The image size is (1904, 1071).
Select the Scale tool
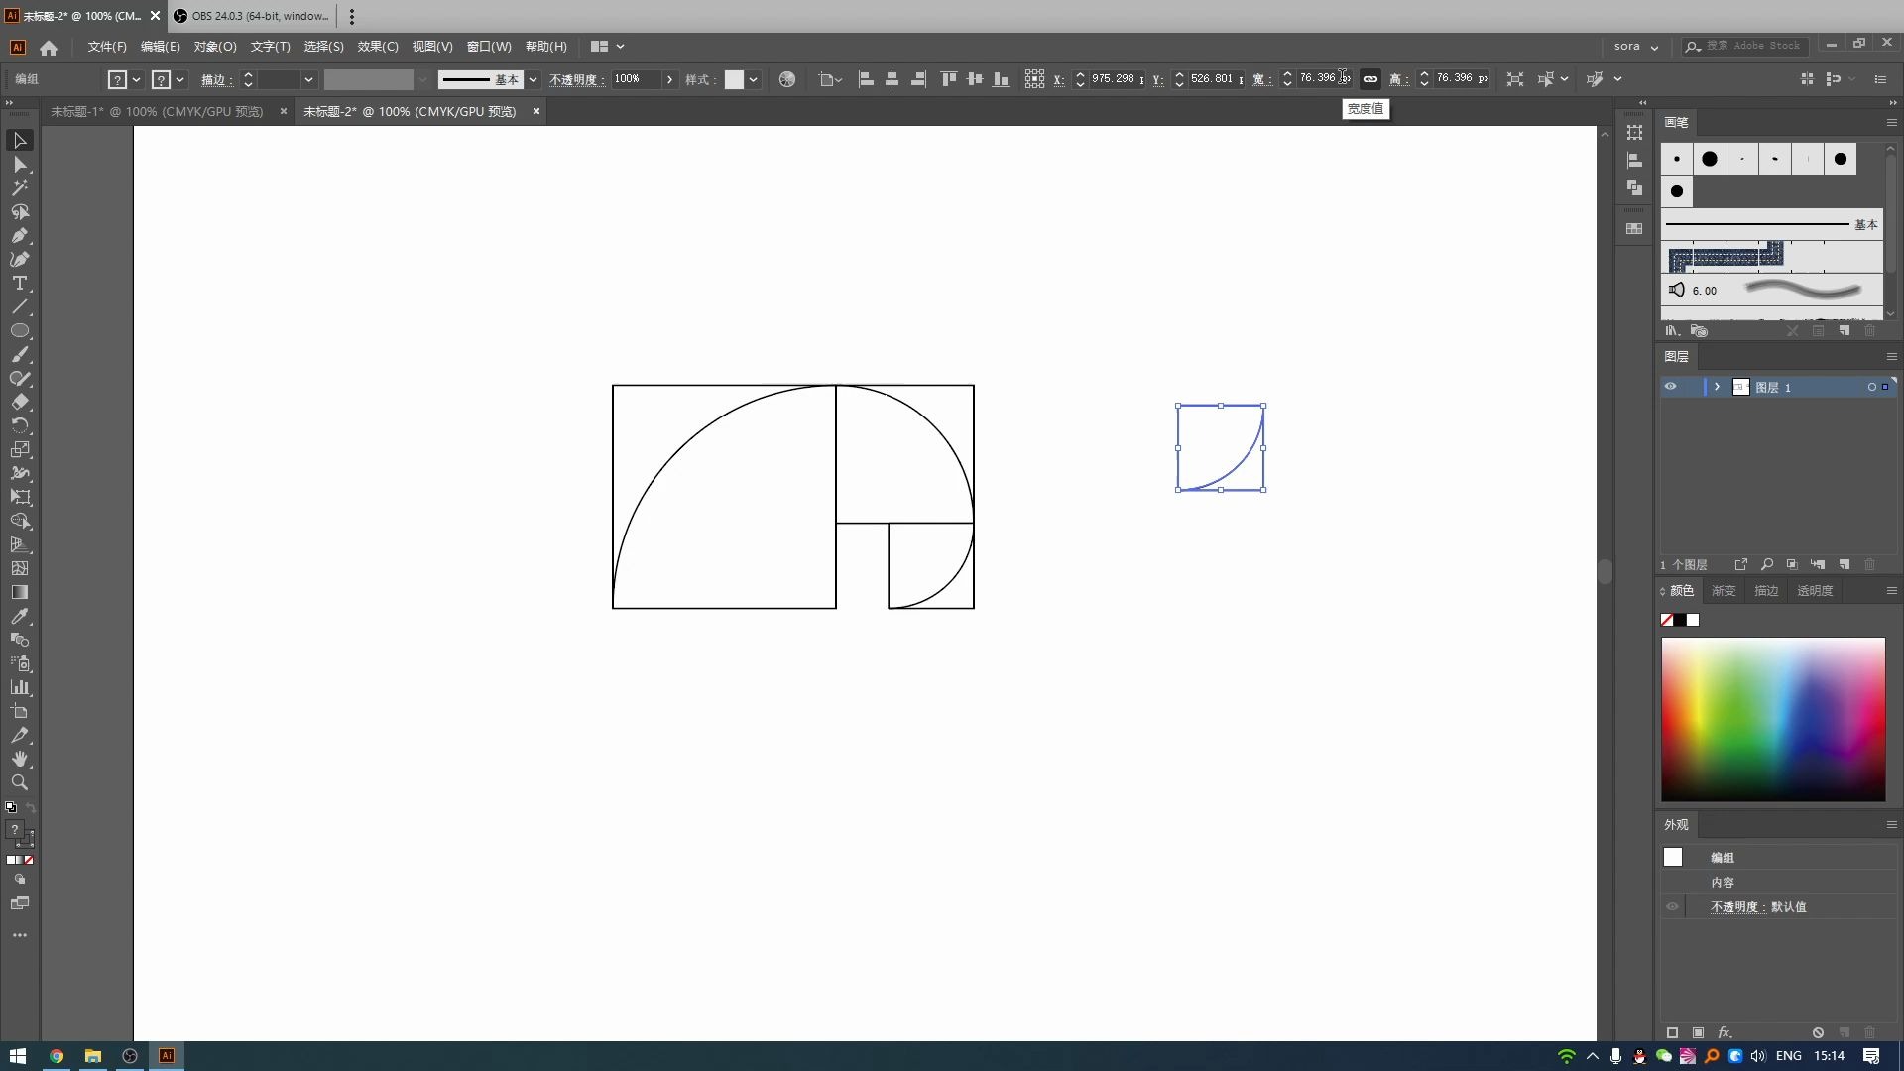click(20, 450)
